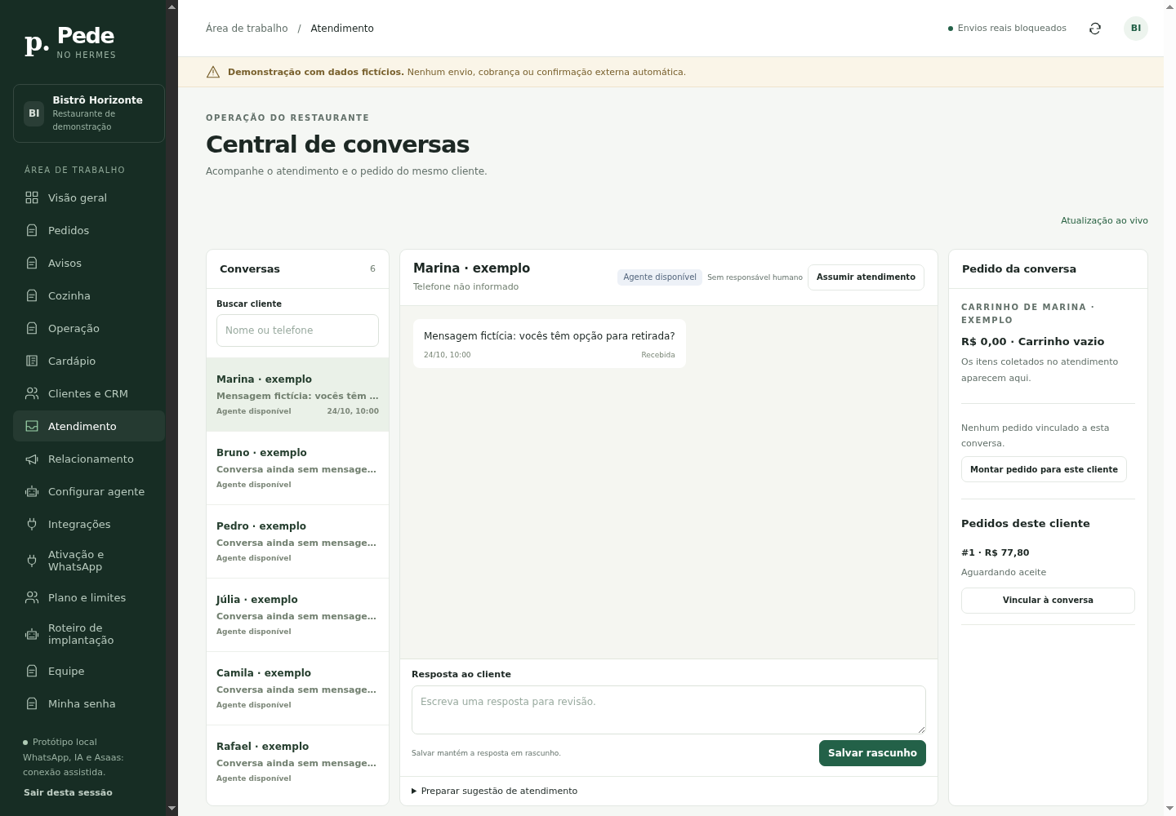Click the Vincular à conversa button
Screen dimensions: 1176x816
(x=1048, y=600)
